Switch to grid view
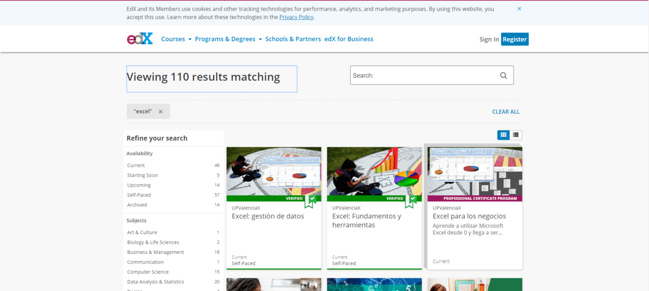Viewport: 649px width, 291px height. click(x=503, y=135)
